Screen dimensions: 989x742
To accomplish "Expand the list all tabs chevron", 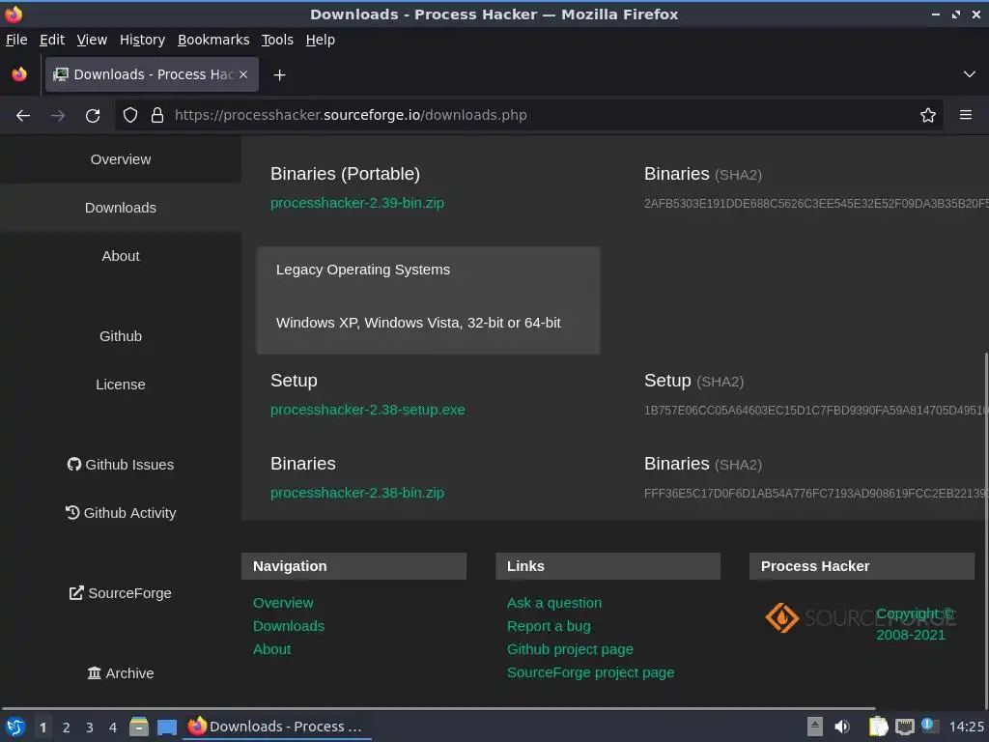I will point(970,74).
